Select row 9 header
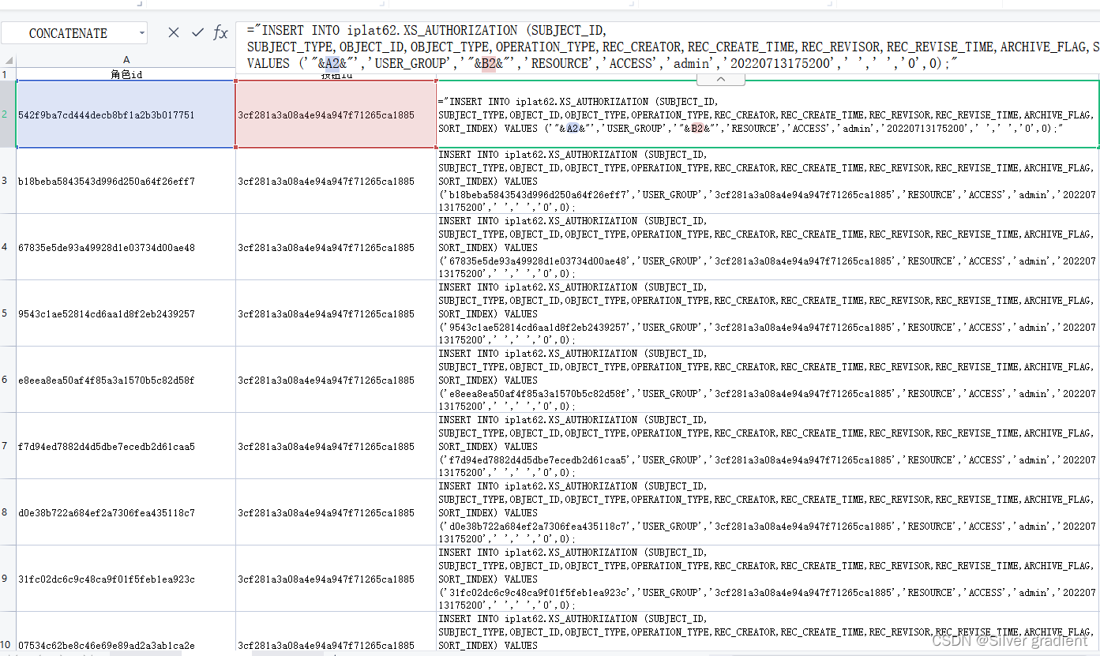Viewport: 1100px width, 656px height. click(x=8, y=579)
